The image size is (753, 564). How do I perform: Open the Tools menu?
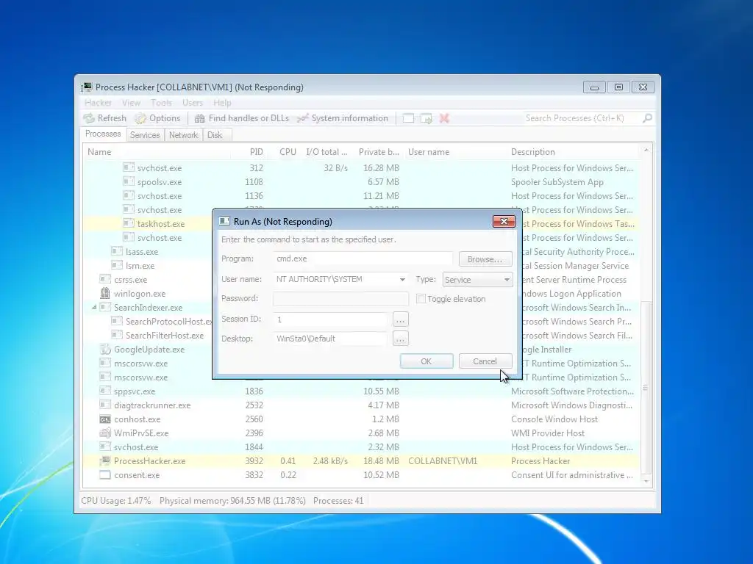161,103
